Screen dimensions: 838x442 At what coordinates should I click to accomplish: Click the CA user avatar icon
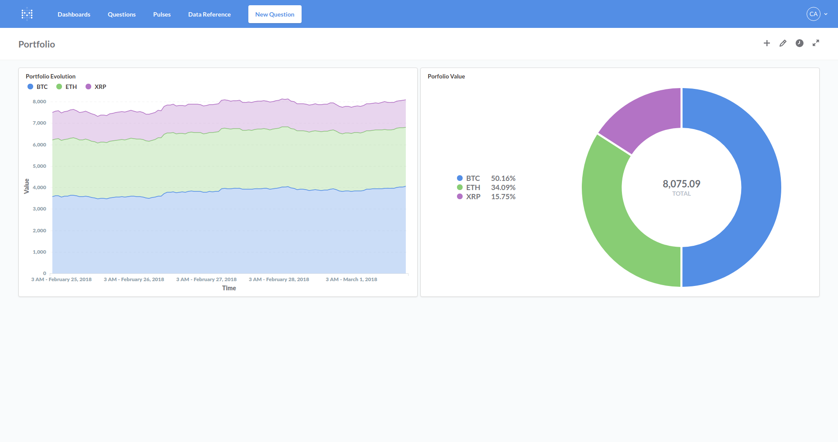pyautogui.click(x=813, y=14)
